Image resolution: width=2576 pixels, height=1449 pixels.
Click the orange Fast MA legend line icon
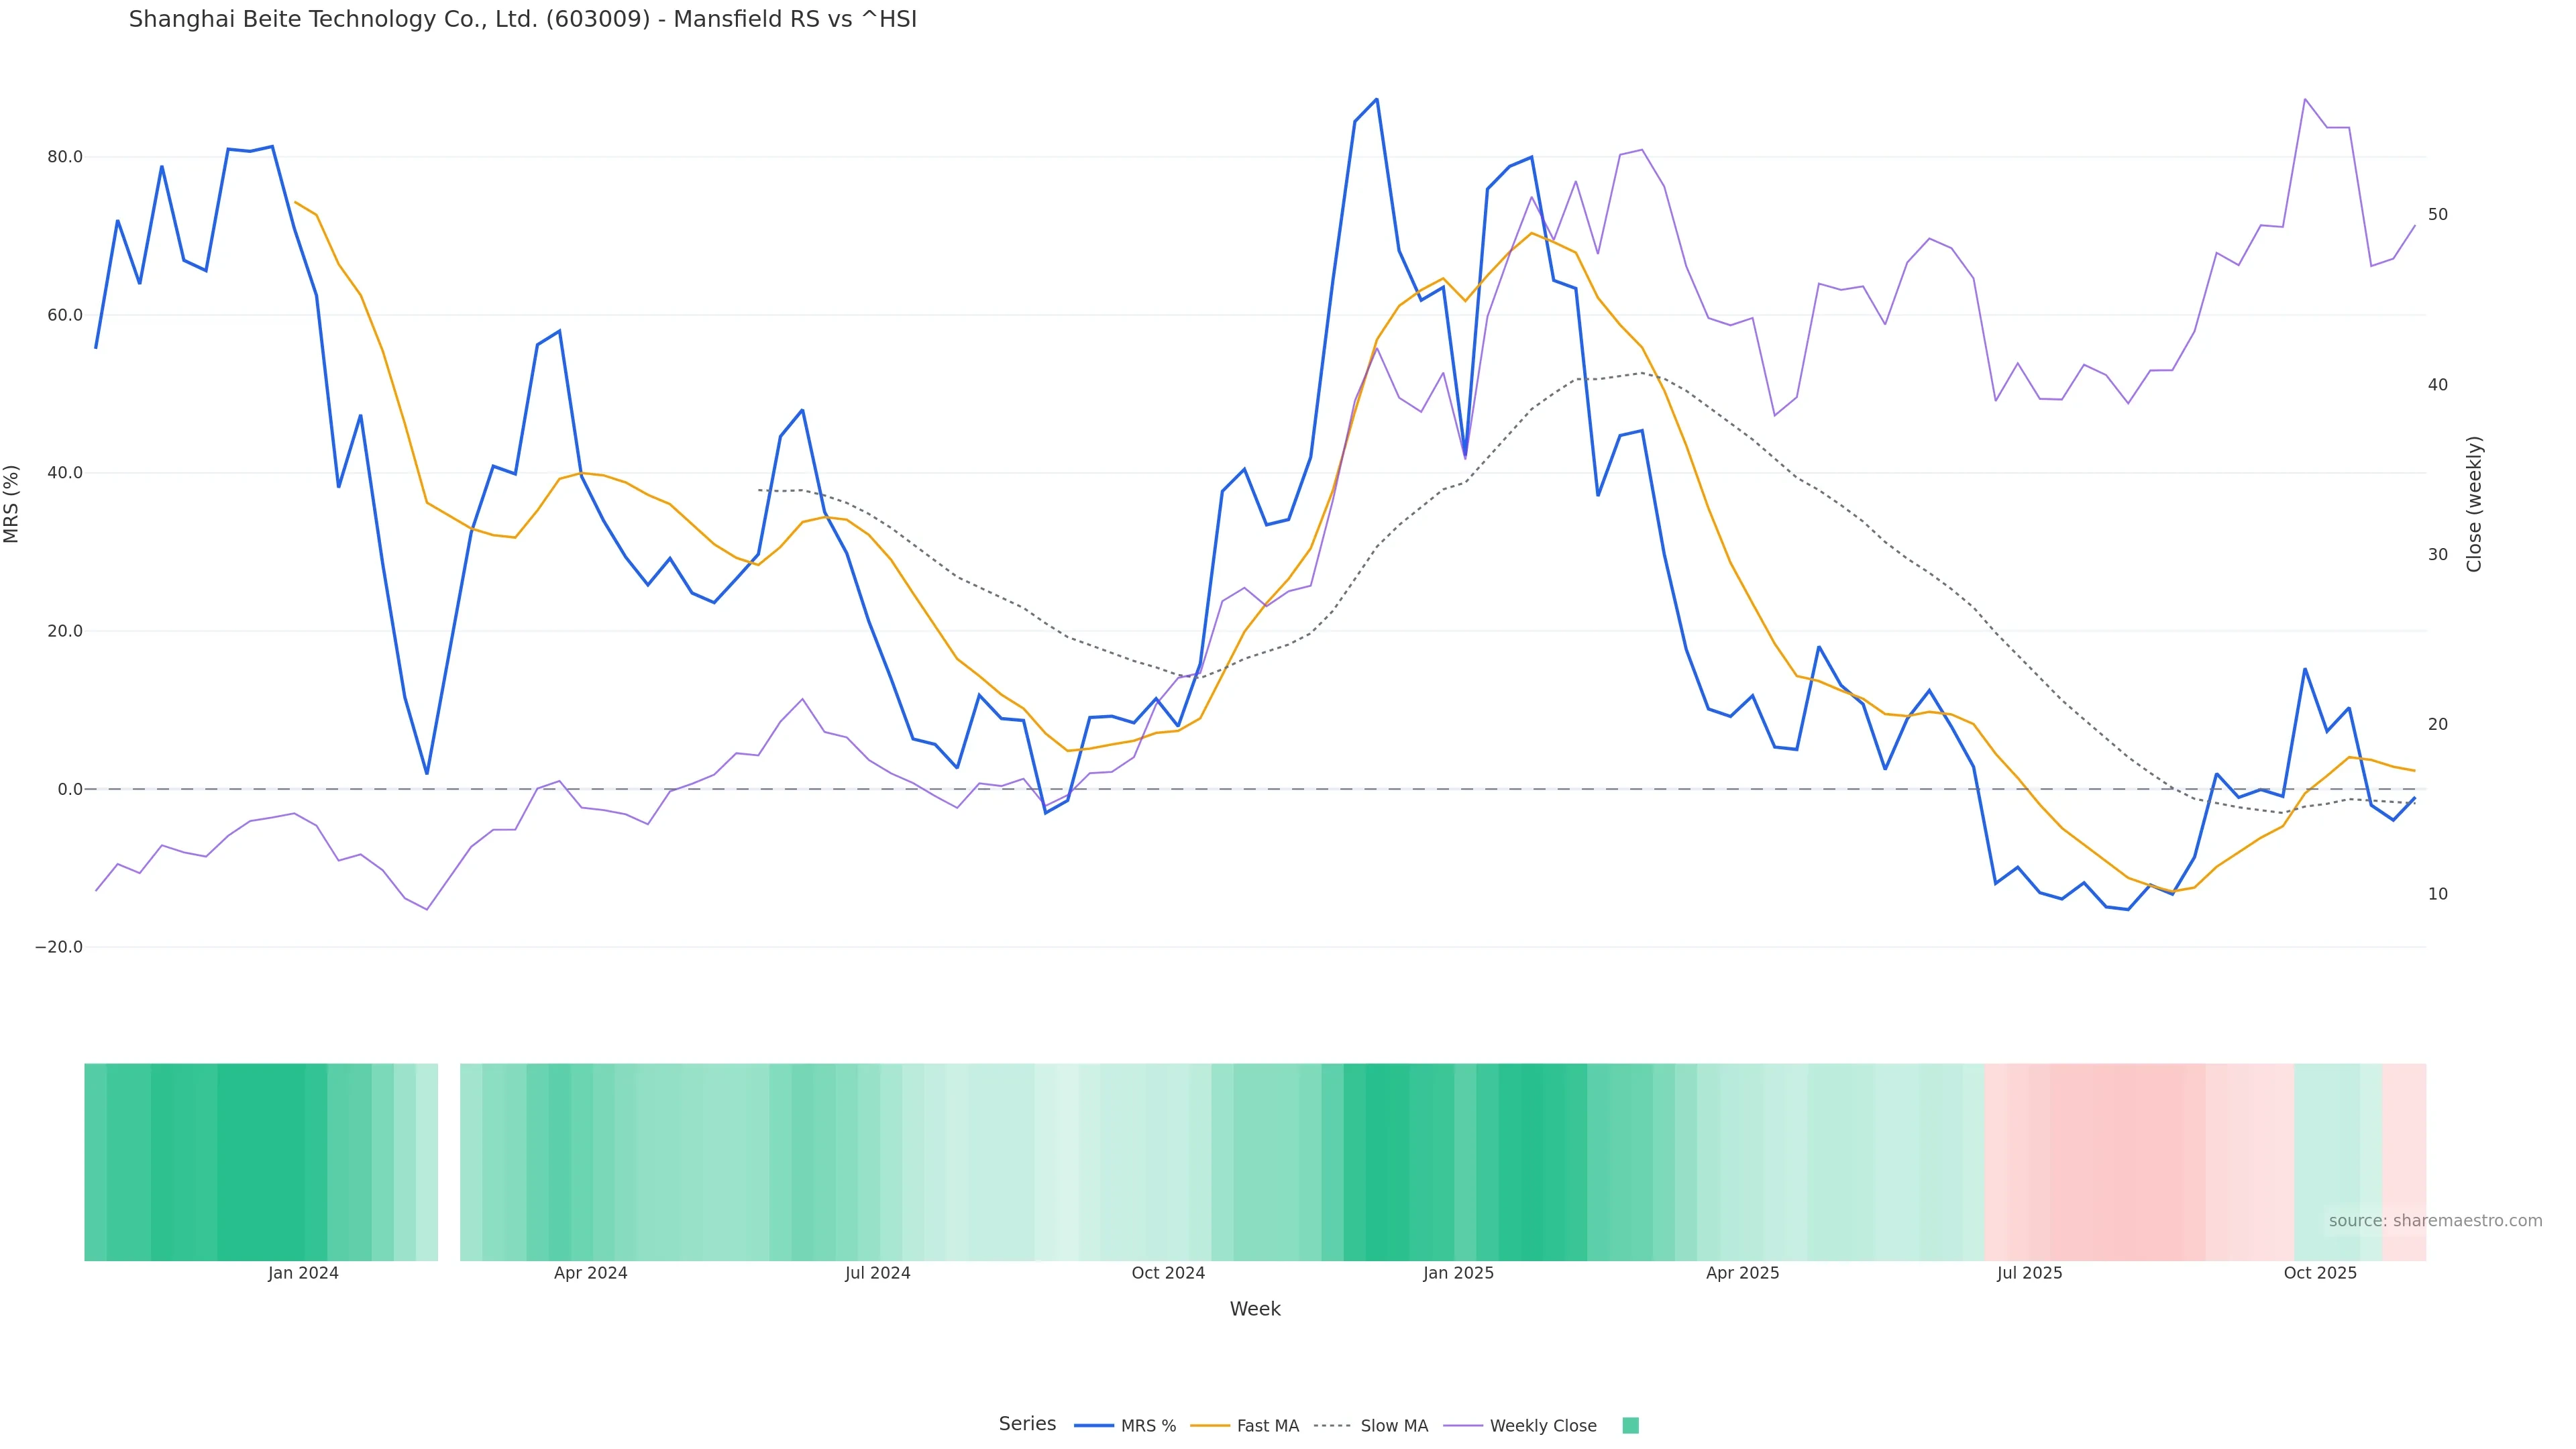(x=1210, y=1426)
